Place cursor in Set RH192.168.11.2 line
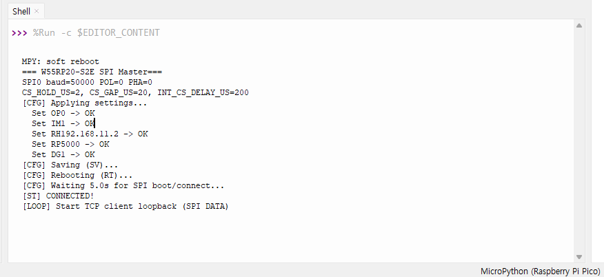 click(90, 134)
